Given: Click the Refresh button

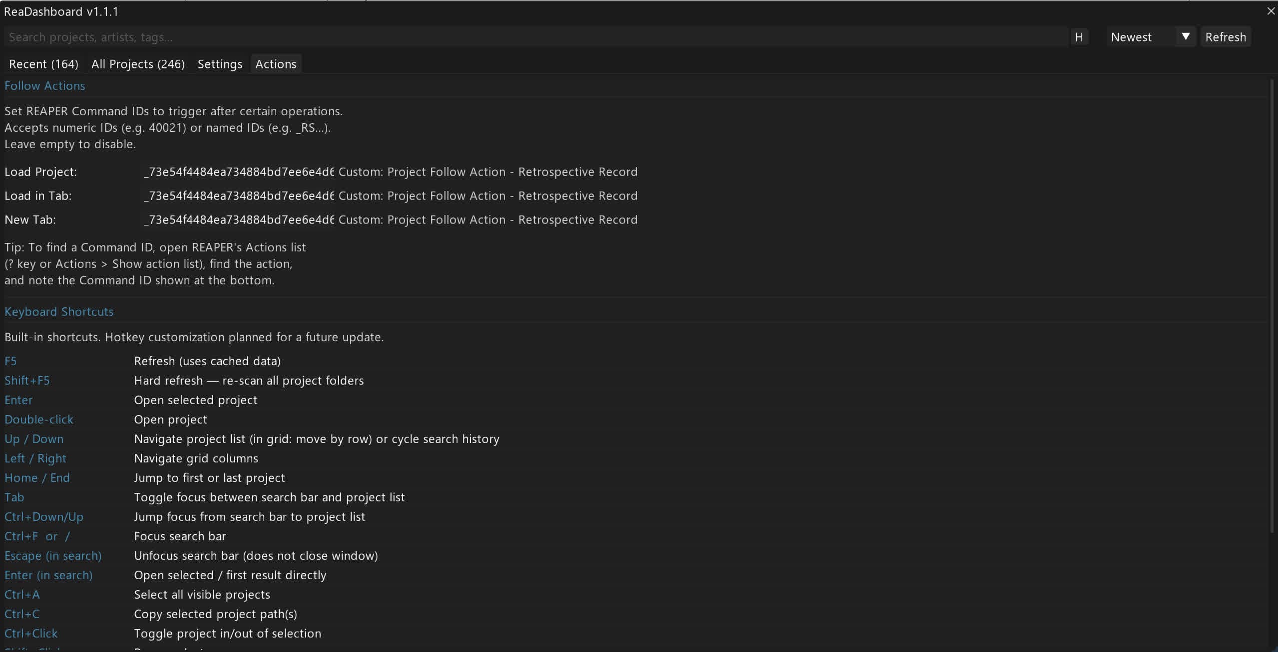Looking at the screenshot, I should coord(1225,37).
